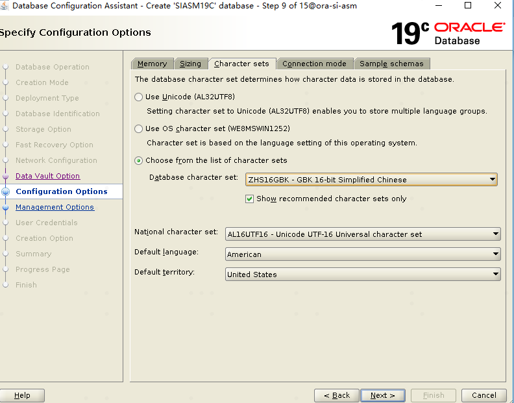Click the Java application icon in title bar
Viewport: 514px width, 403px height.
[5, 5]
